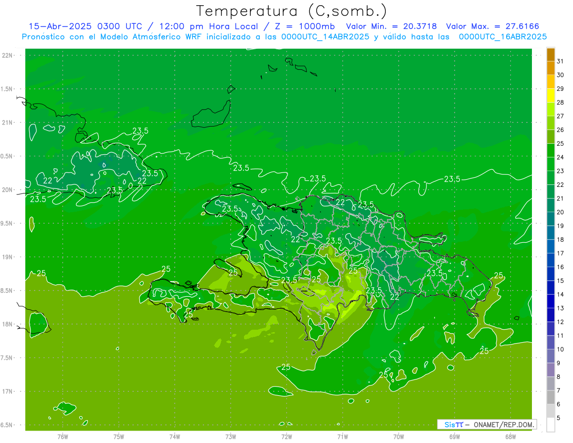This screenshot has height=443, width=573.
Task: Click the '74W' longitude axis label
Action: tap(175, 436)
